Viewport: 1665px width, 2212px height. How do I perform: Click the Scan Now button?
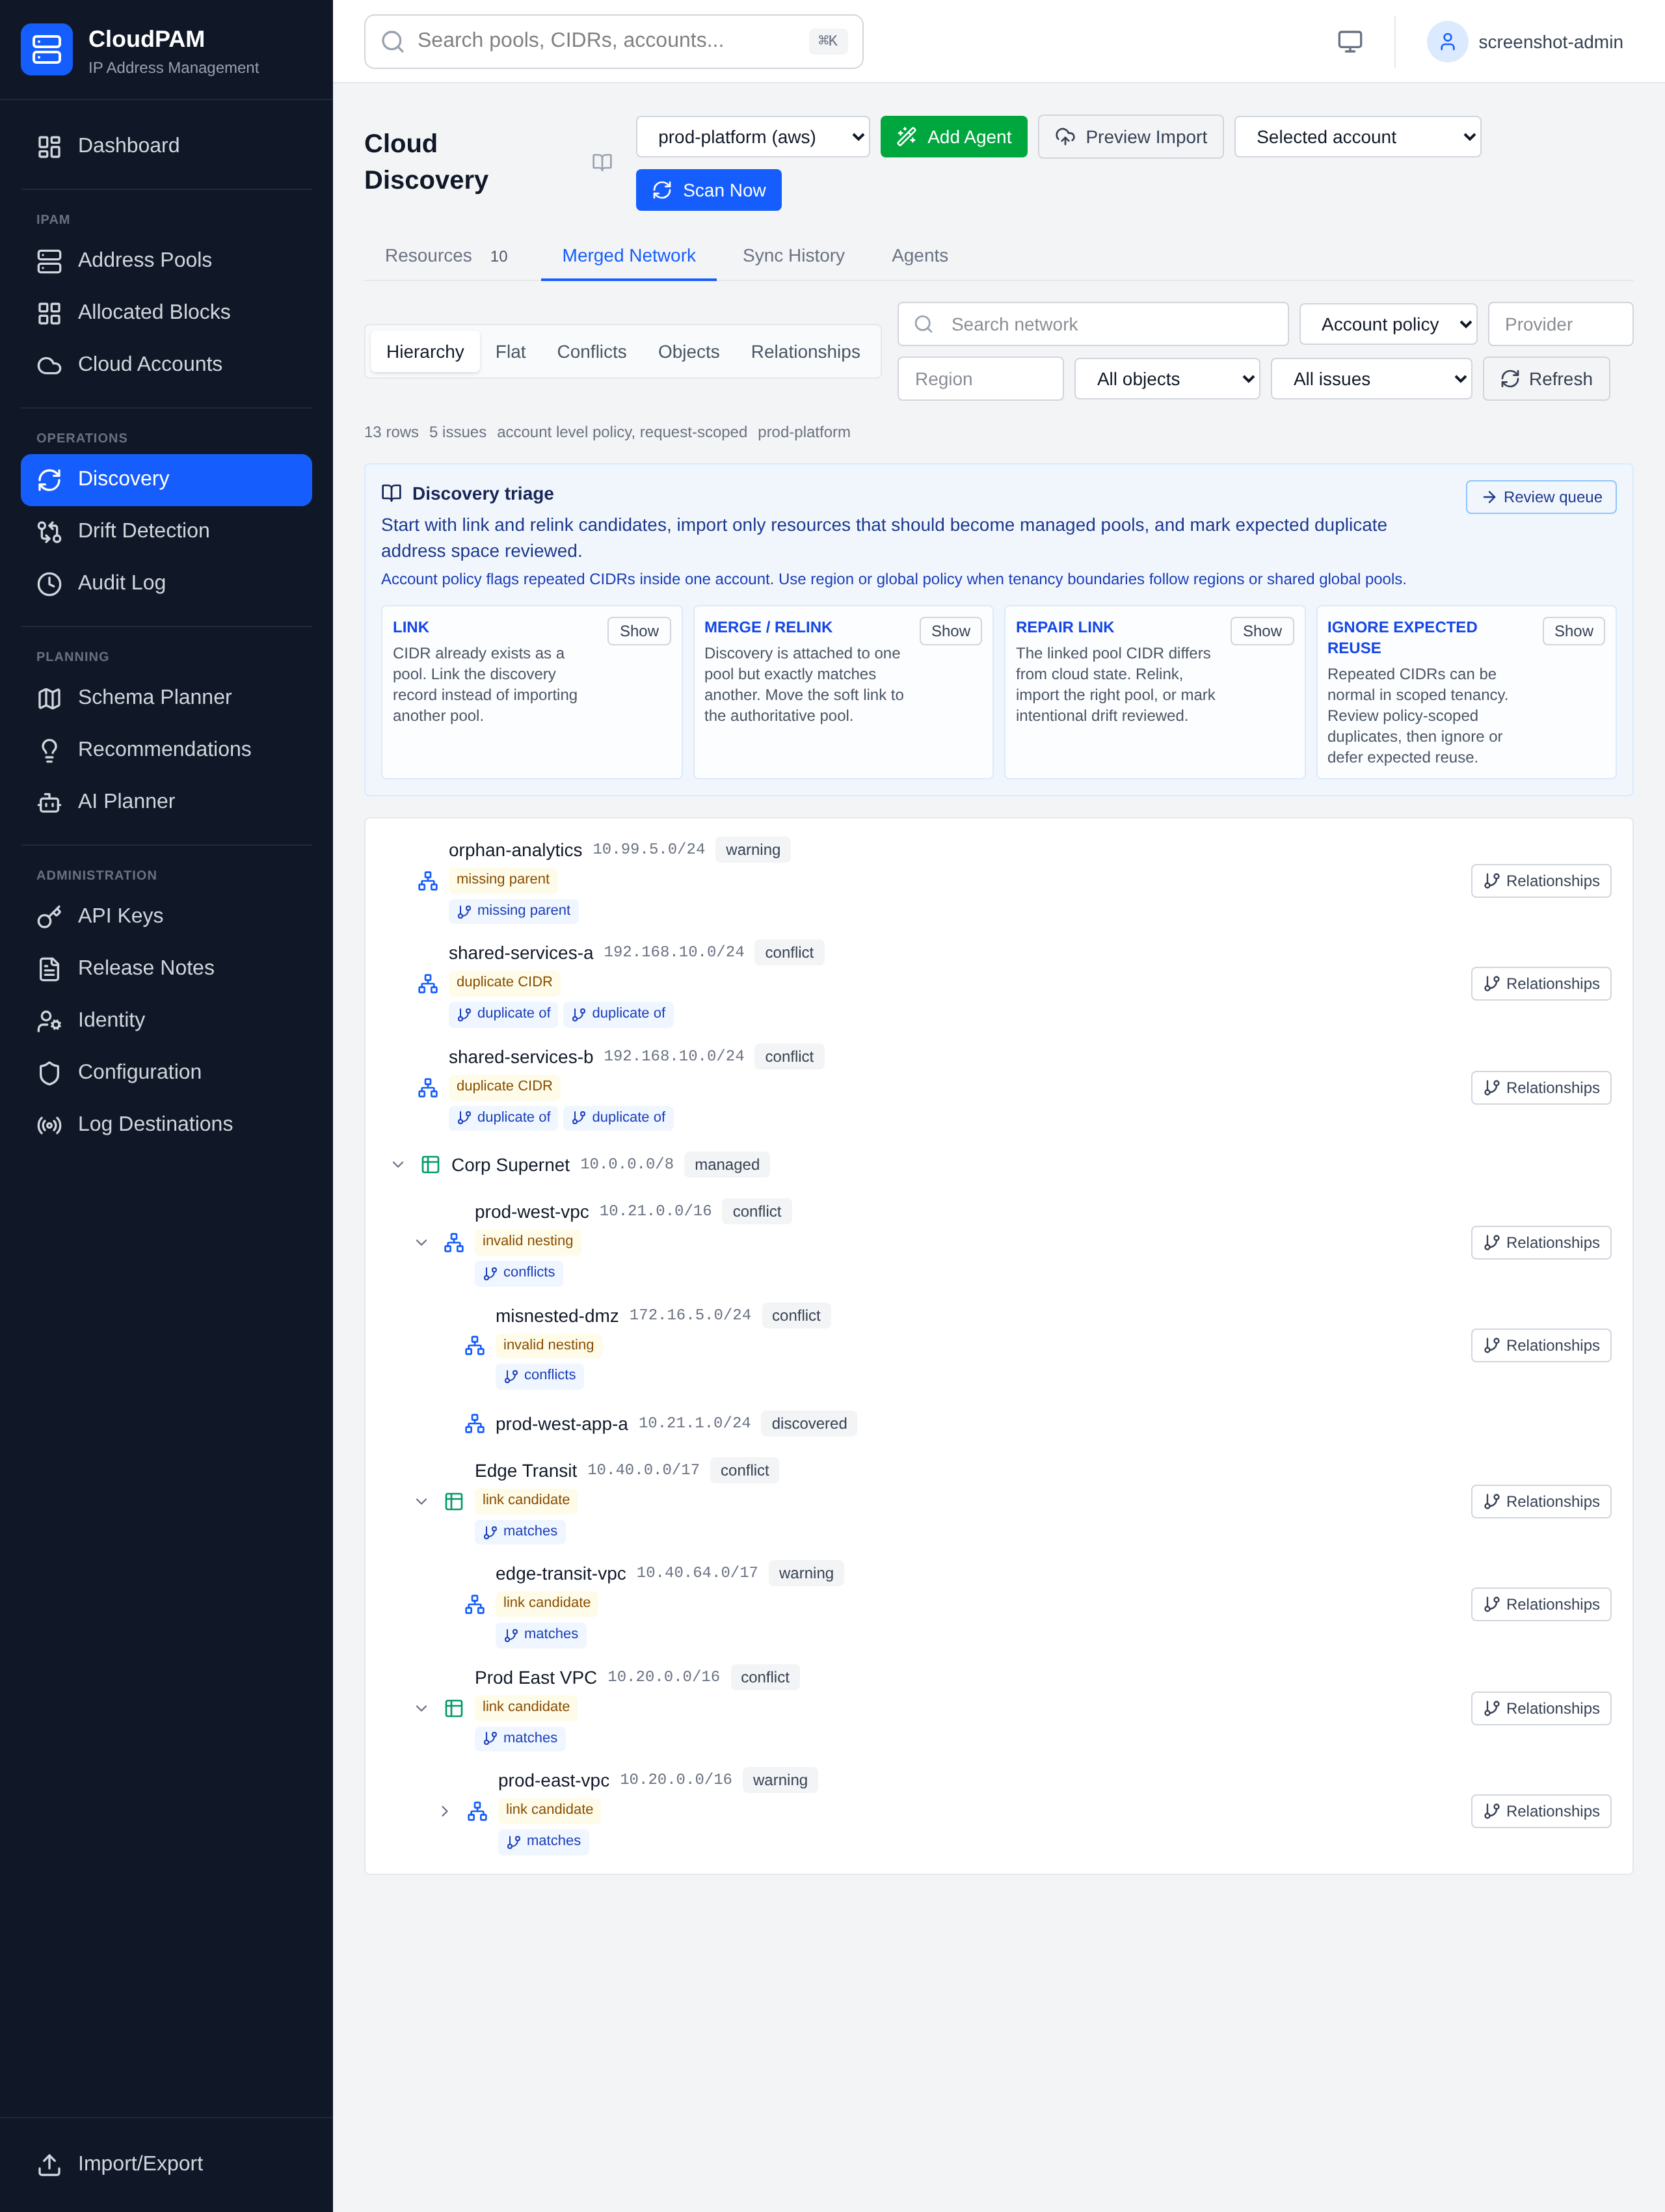[708, 190]
